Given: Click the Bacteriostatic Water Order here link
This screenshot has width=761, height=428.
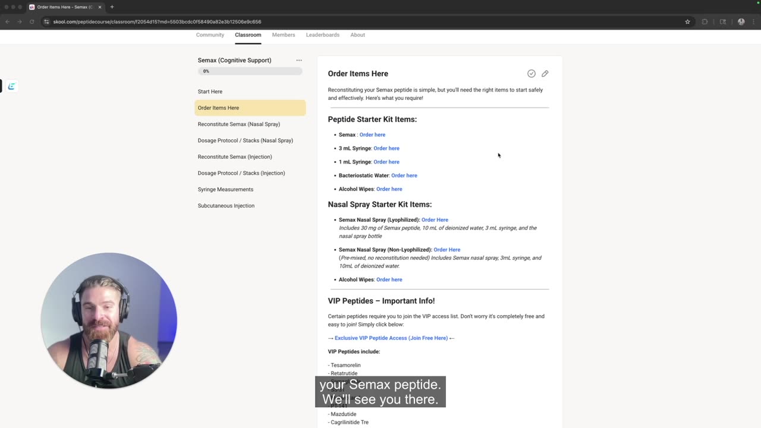Looking at the screenshot, I should tap(404, 175).
